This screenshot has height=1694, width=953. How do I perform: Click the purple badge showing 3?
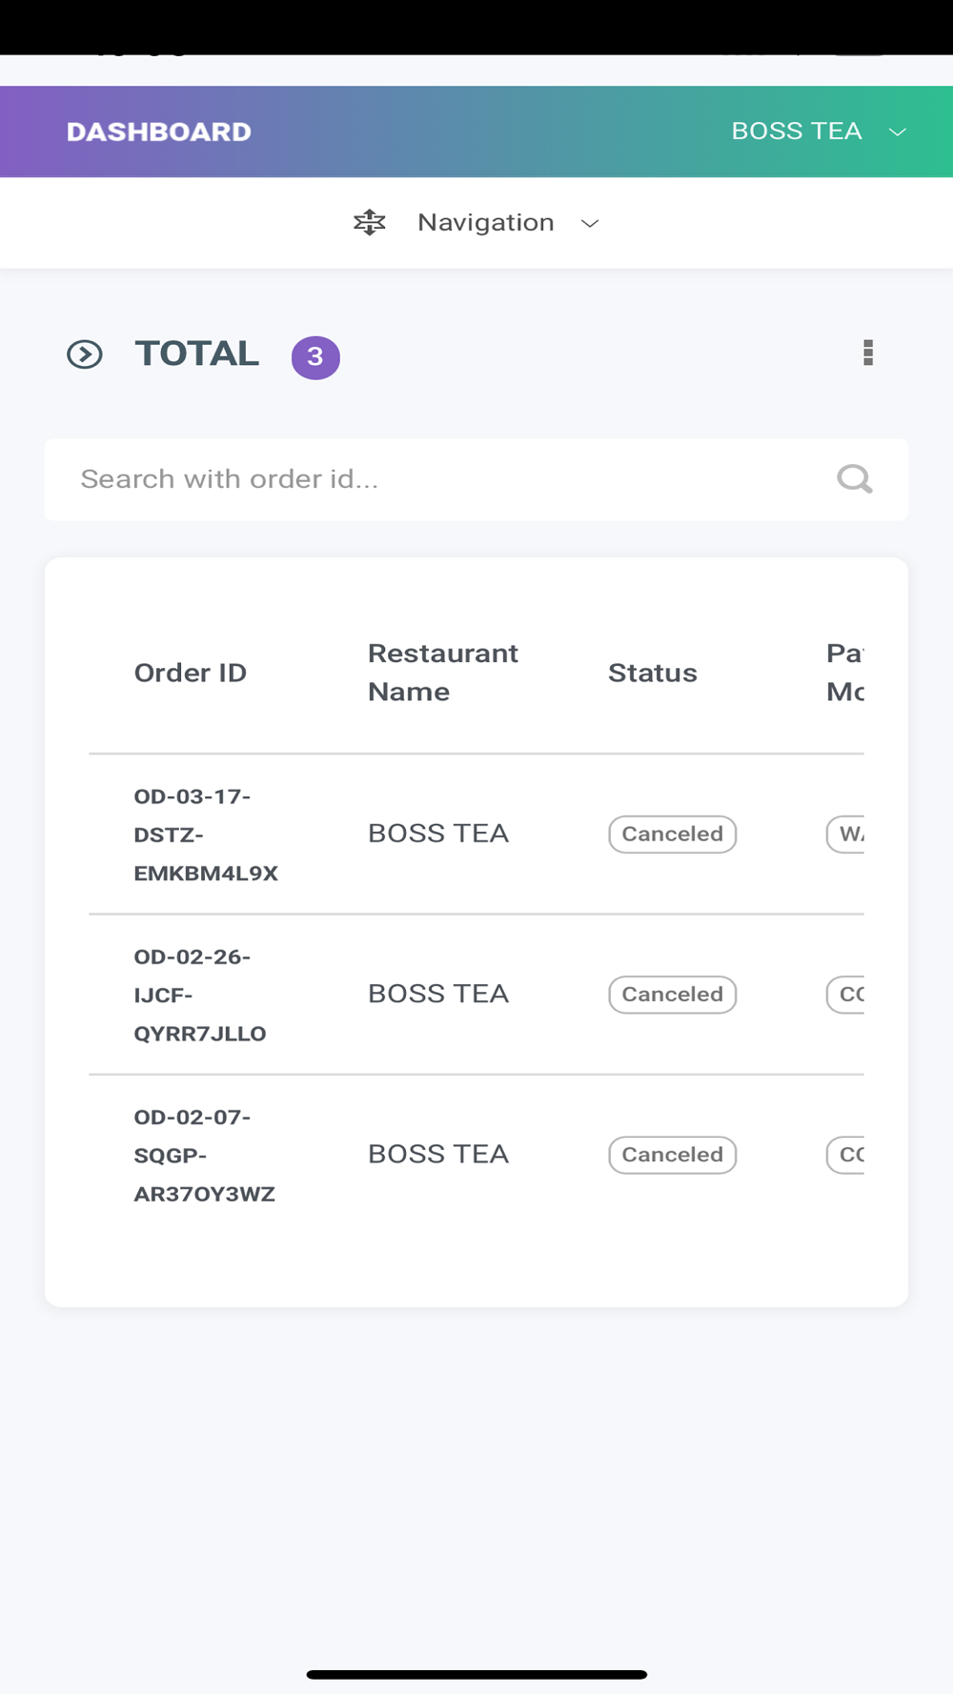coord(315,357)
